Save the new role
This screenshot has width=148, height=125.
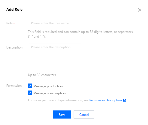click(x=62, y=114)
